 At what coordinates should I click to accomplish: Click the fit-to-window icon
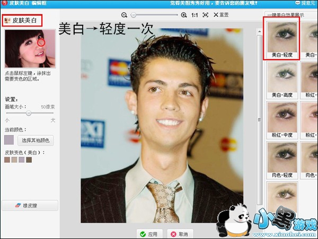pyautogui.click(x=206, y=15)
